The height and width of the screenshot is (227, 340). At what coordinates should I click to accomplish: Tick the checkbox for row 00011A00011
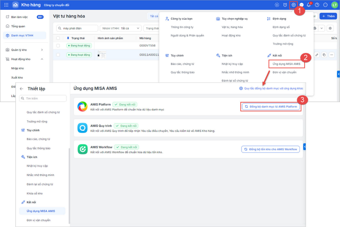click(x=58, y=55)
